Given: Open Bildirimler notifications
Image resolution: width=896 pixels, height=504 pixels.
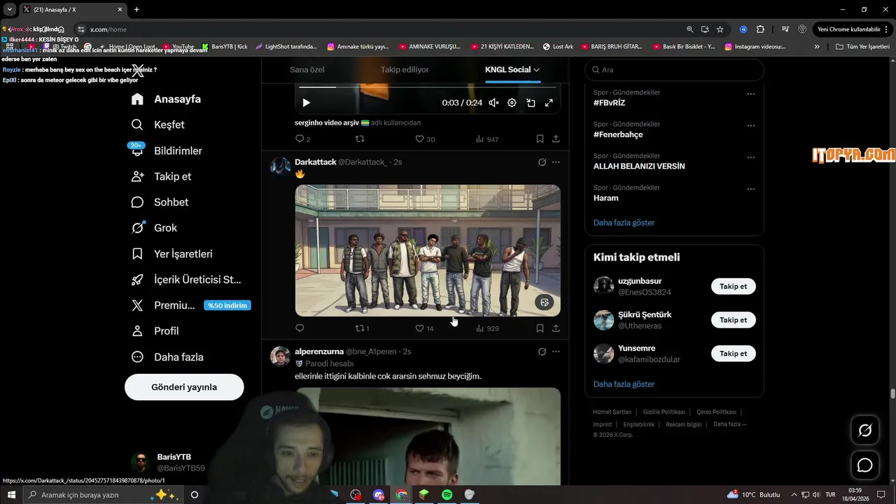Looking at the screenshot, I should (167, 150).
